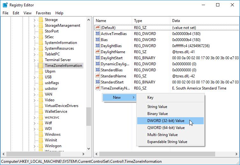Click the VirtualDeviceDrivers folder icon
The image size is (240, 165).
[x=41, y=106]
